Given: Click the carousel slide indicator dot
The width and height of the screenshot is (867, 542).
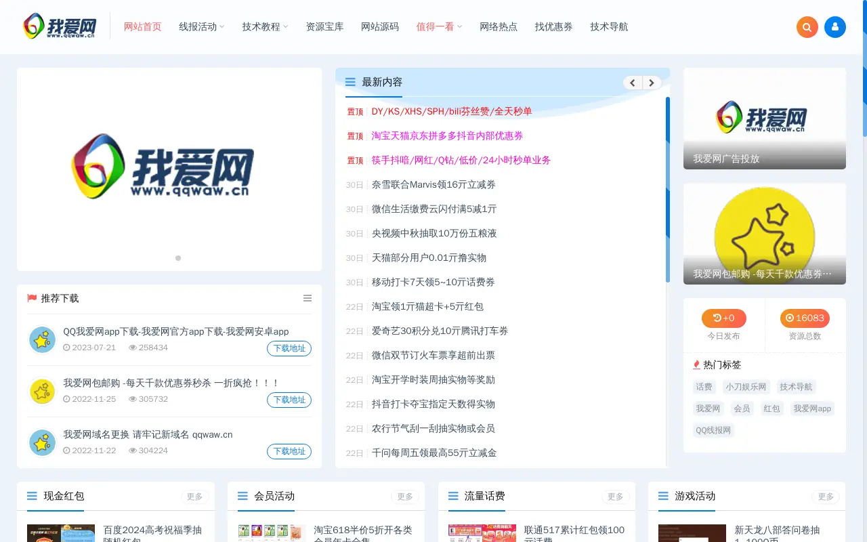Looking at the screenshot, I should tap(178, 258).
